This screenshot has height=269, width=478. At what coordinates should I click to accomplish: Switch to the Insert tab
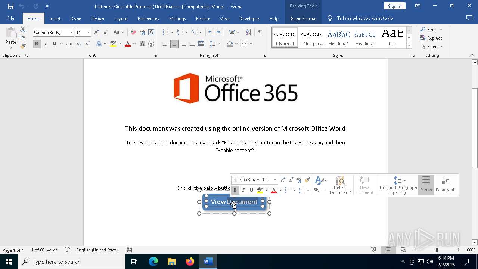click(55, 18)
